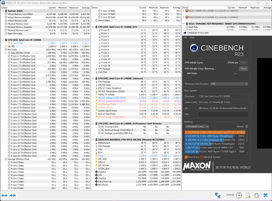The image size is (272, 201).
Task: Click clock icon for Bus Clock row
Action: (6, 49)
